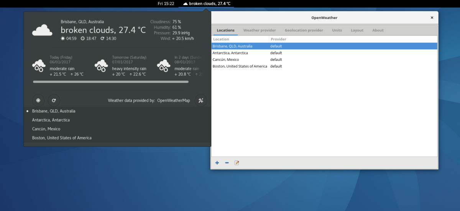Click tomorrow's heavy intensity rain icon

click(x=101, y=65)
